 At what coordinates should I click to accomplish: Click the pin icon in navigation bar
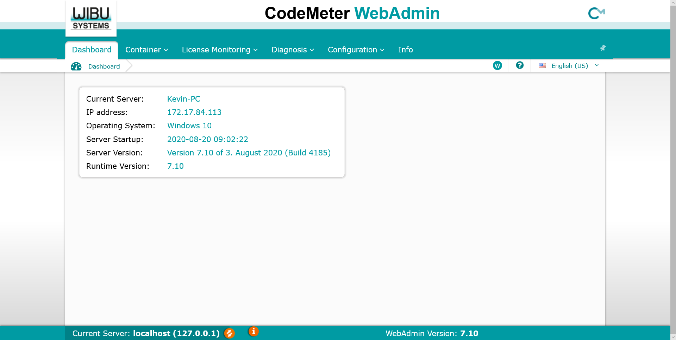pyautogui.click(x=603, y=48)
